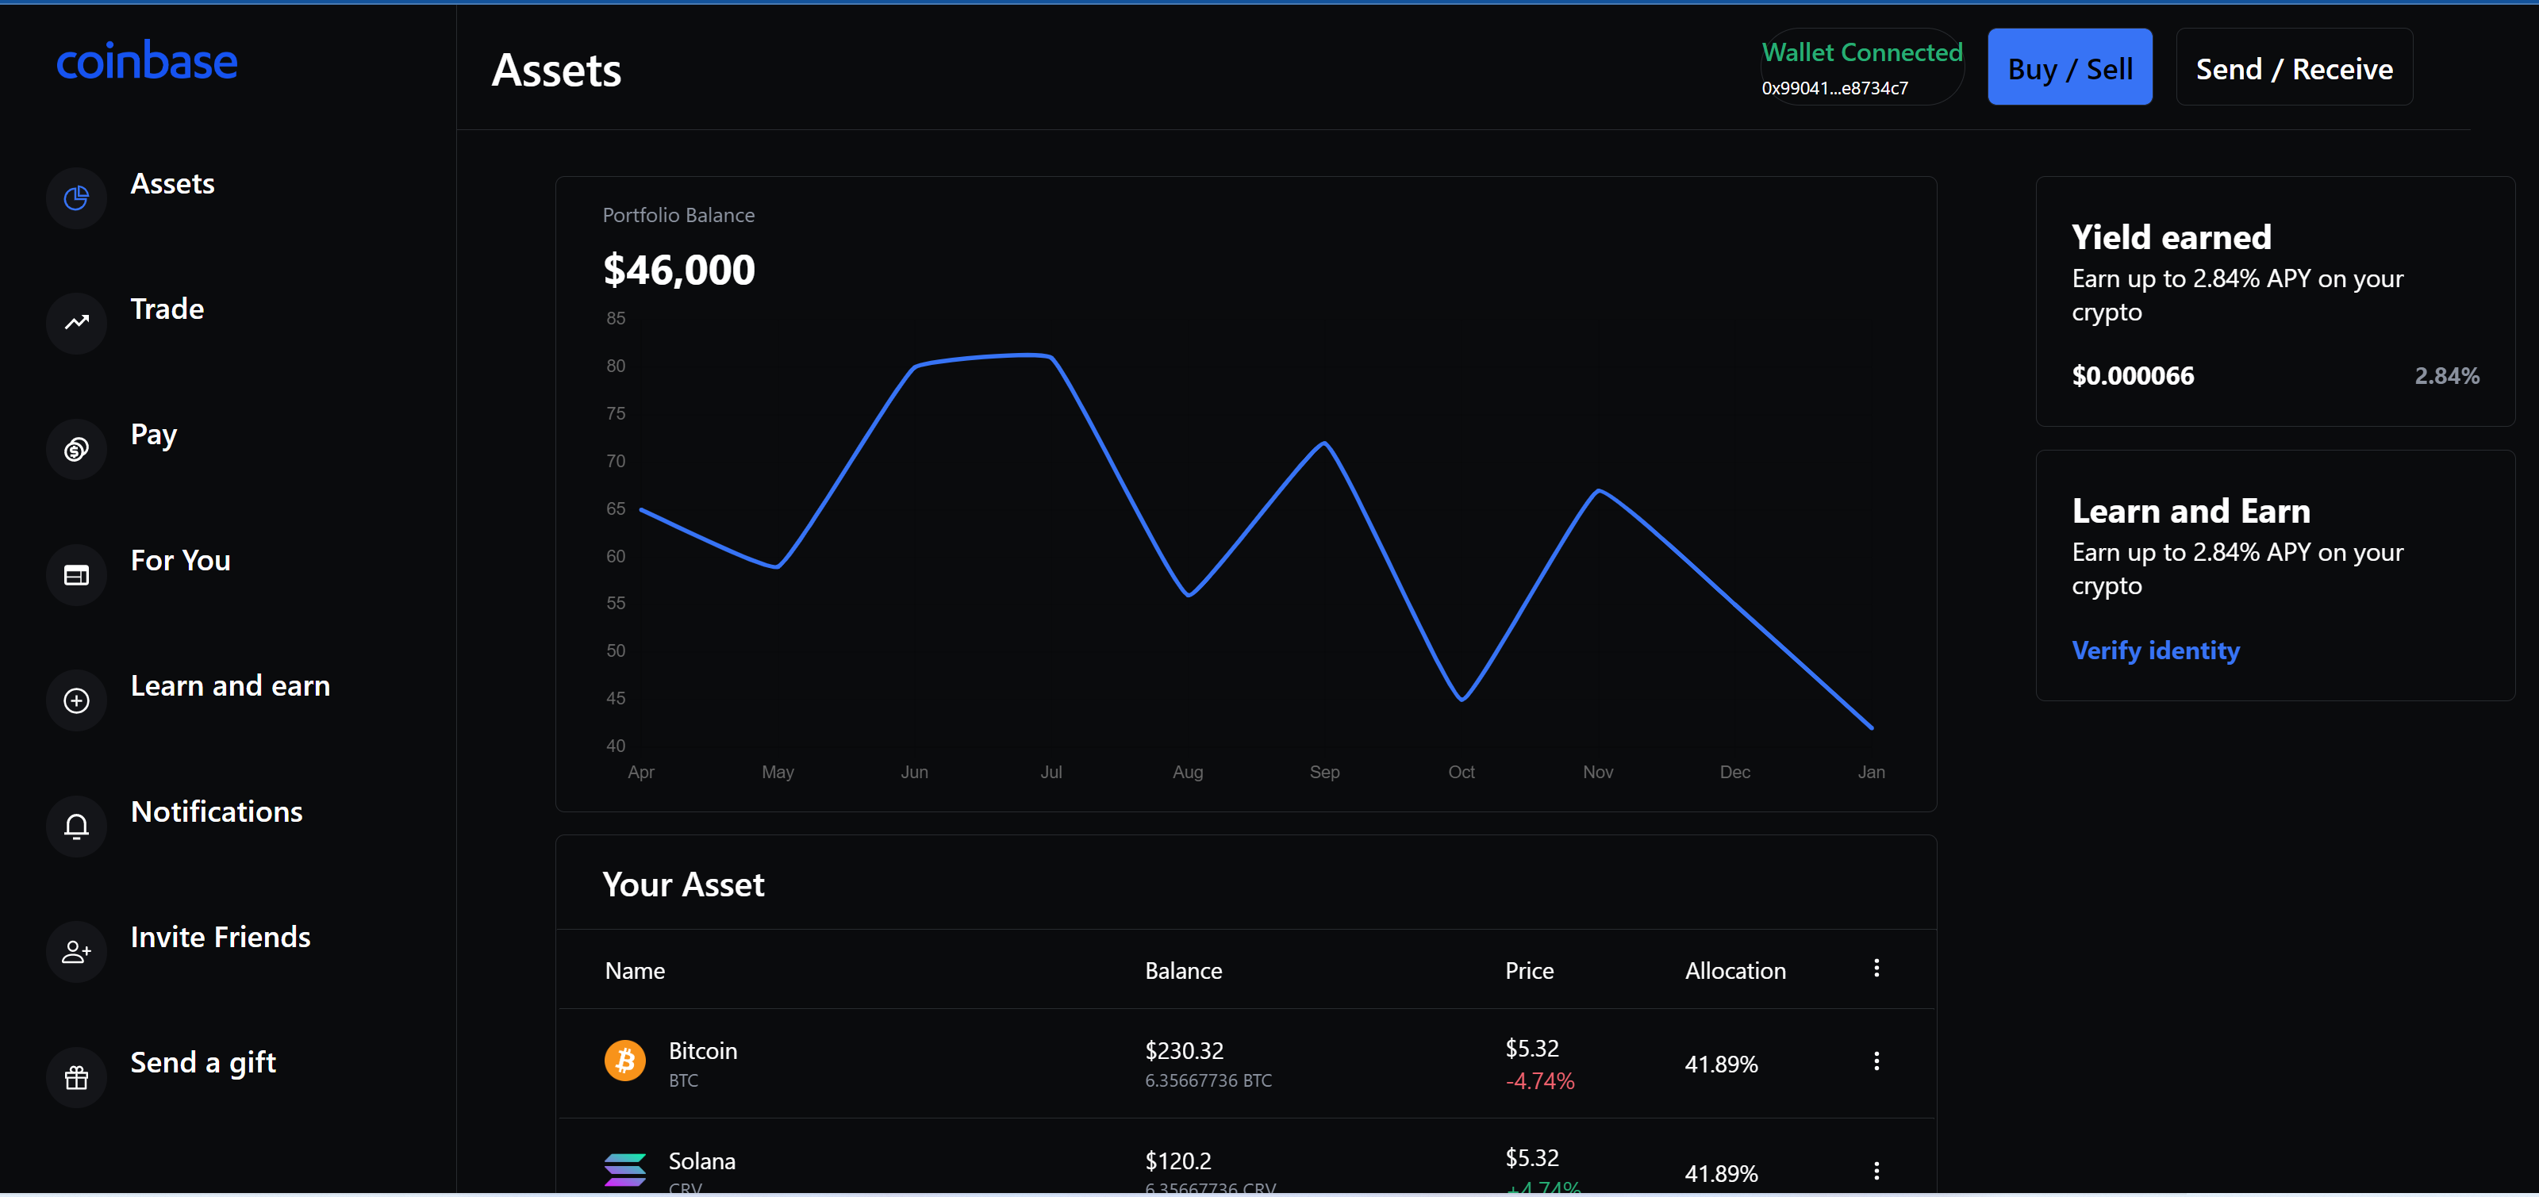2539x1197 pixels.
Task: Open options menu for Bitcoin row
Action: (x=1876, y=1061)
